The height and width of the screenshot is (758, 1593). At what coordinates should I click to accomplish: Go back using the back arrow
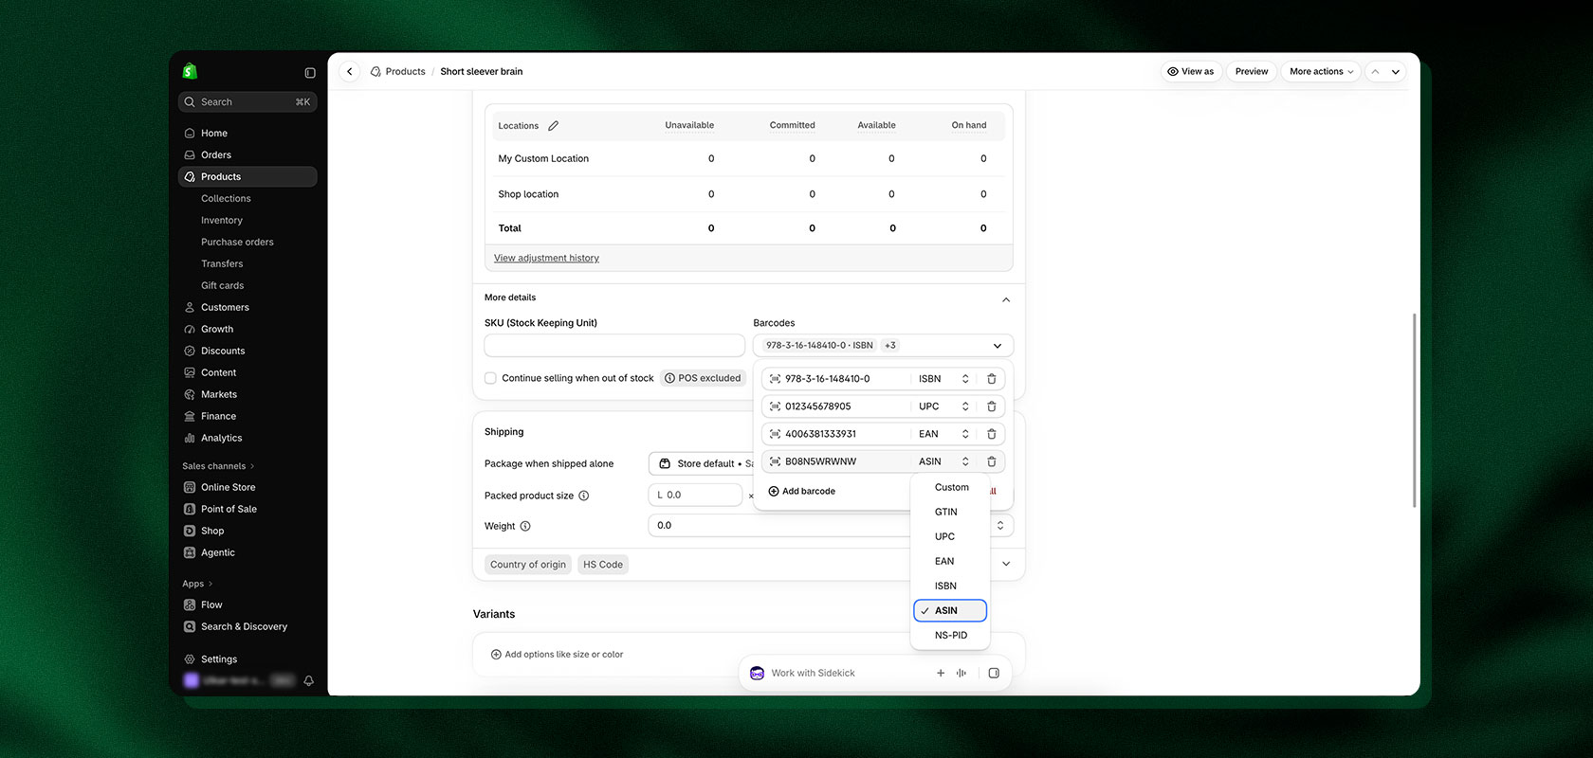coord(350,72)
